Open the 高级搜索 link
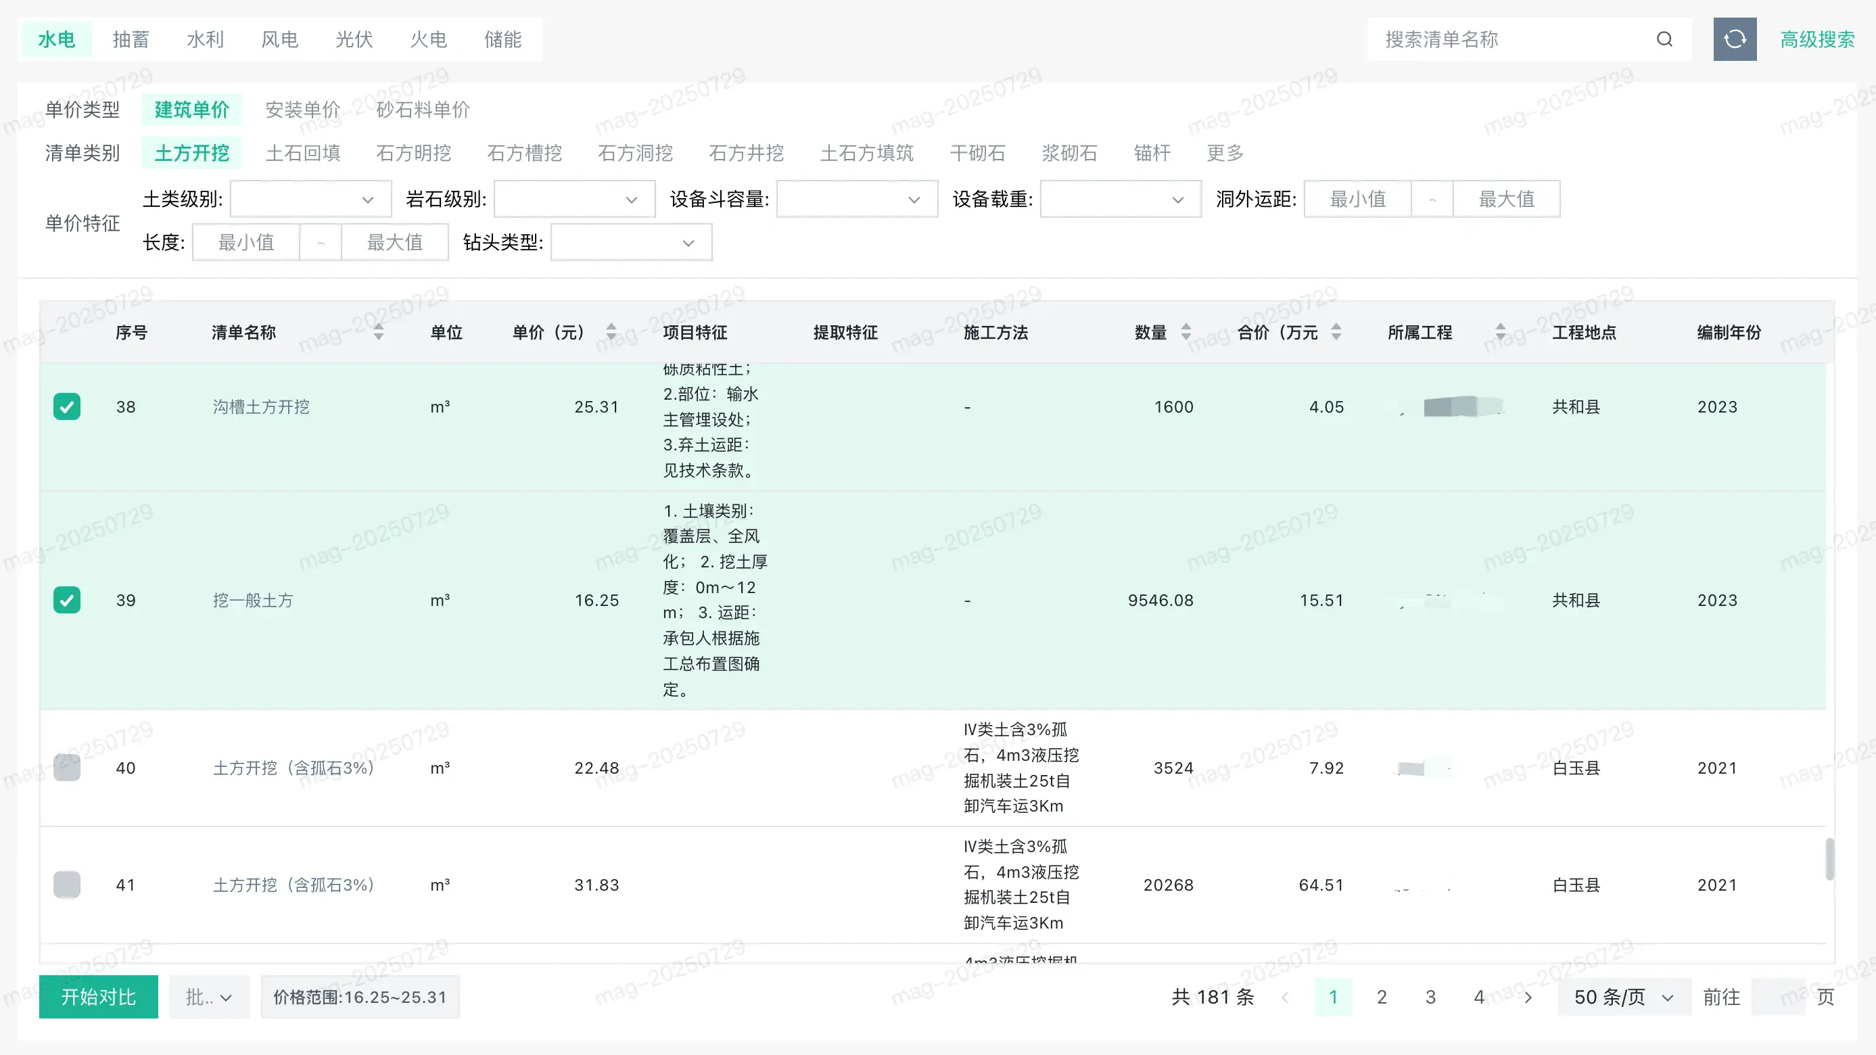This screenshot has width=1876, height=1055. point(1817,39)
